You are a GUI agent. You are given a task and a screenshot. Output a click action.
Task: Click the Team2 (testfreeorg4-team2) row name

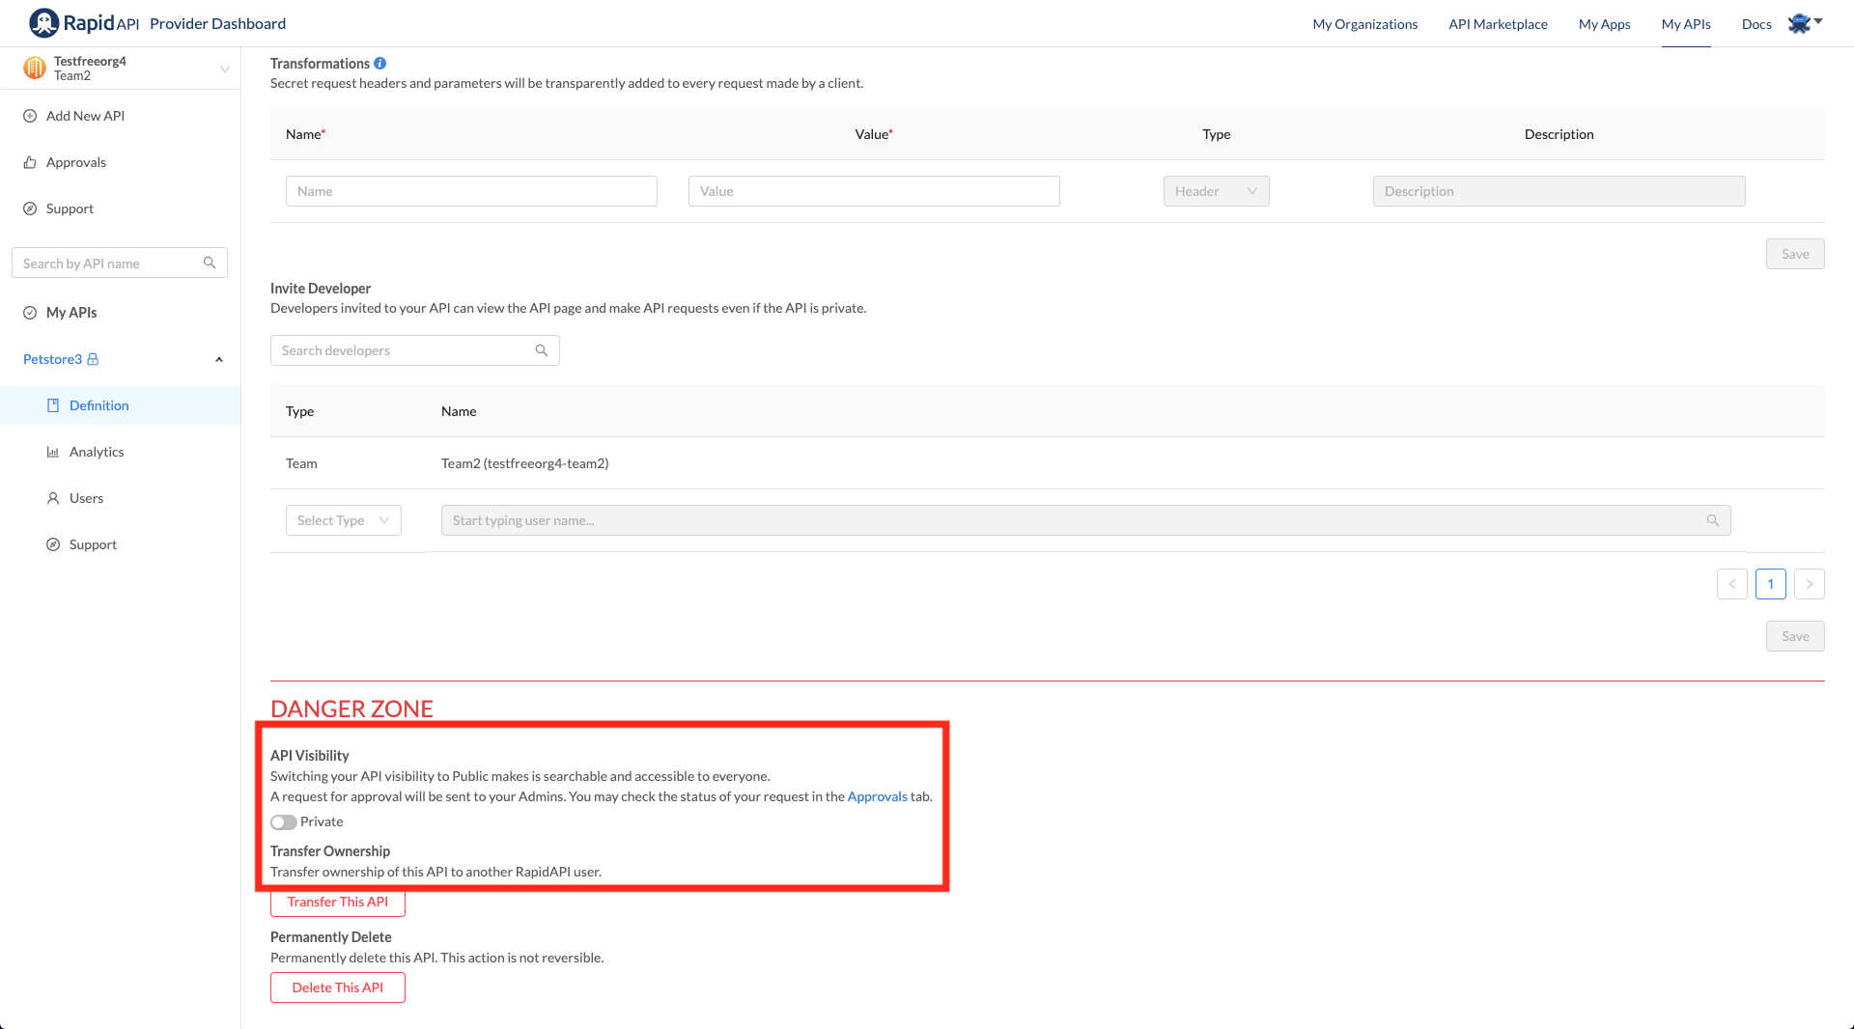524,463
